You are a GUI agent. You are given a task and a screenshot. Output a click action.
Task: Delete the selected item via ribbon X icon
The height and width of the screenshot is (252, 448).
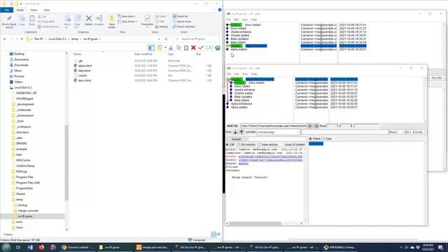(x=89, y=20)
